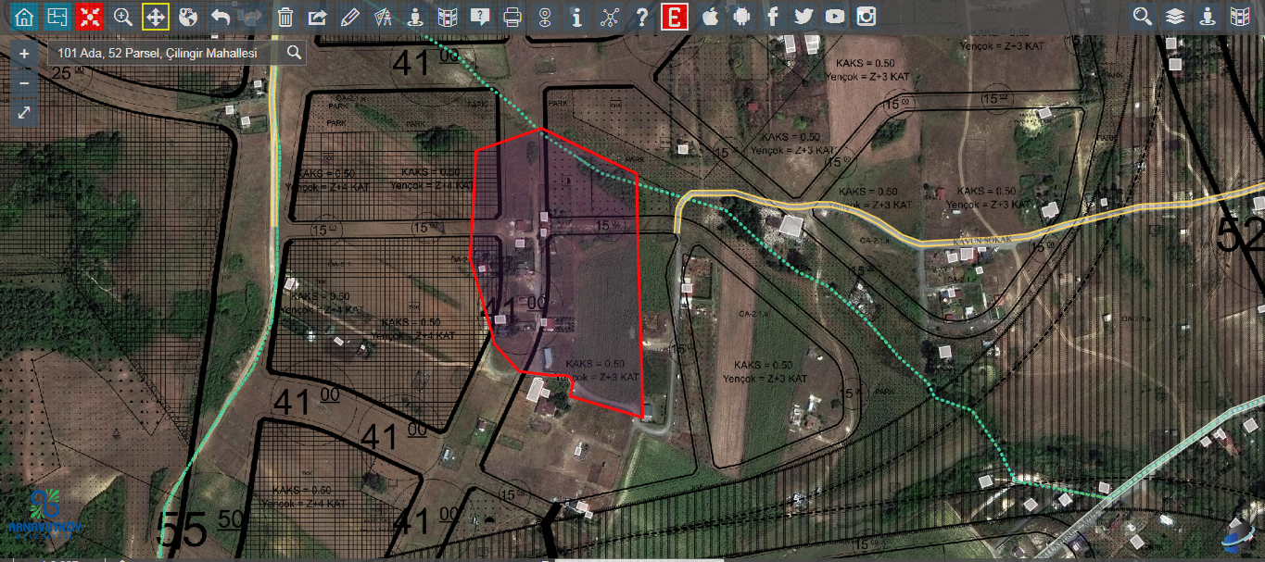
Task: Activate the pan/move arrows tool
Action: tap(156, 17)
